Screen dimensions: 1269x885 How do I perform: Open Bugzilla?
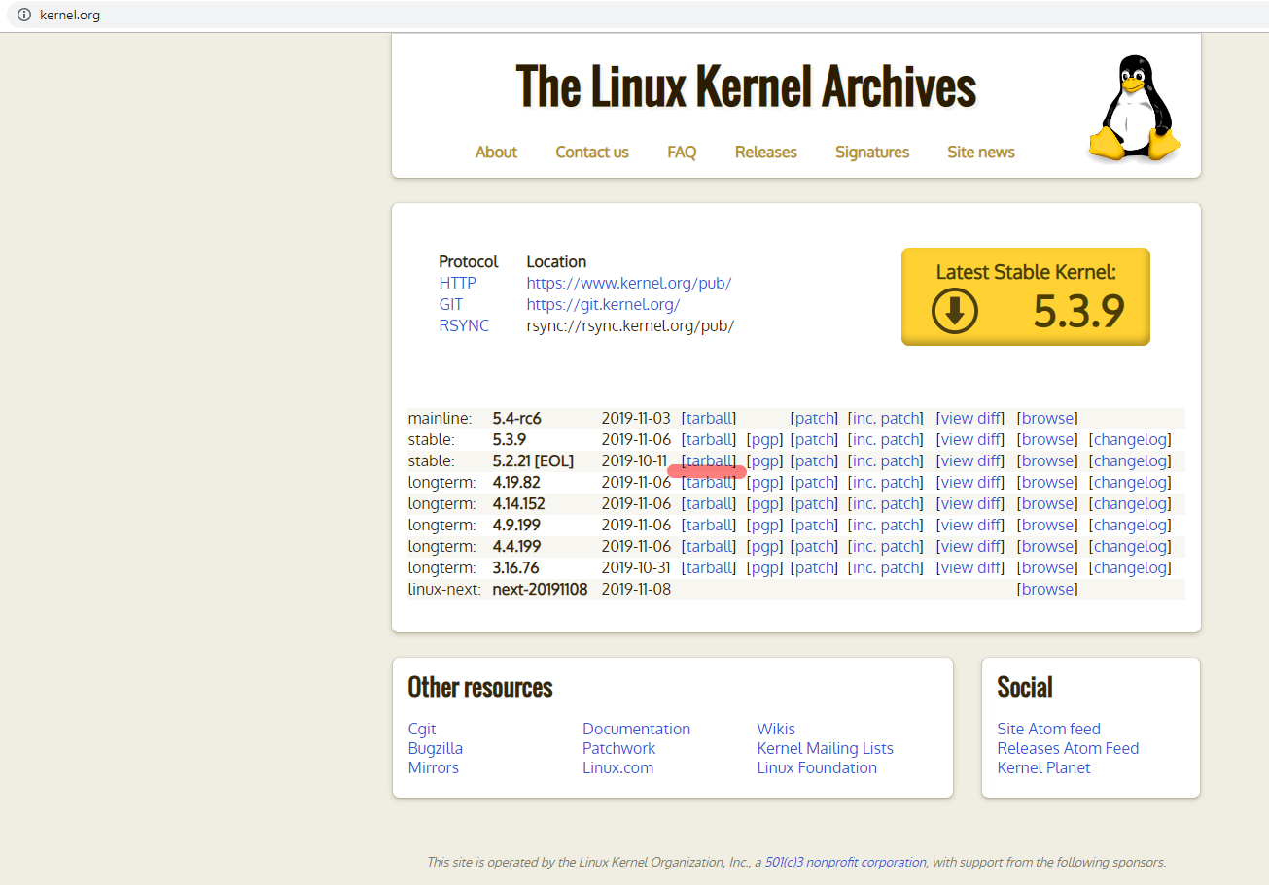pos(436,748)
